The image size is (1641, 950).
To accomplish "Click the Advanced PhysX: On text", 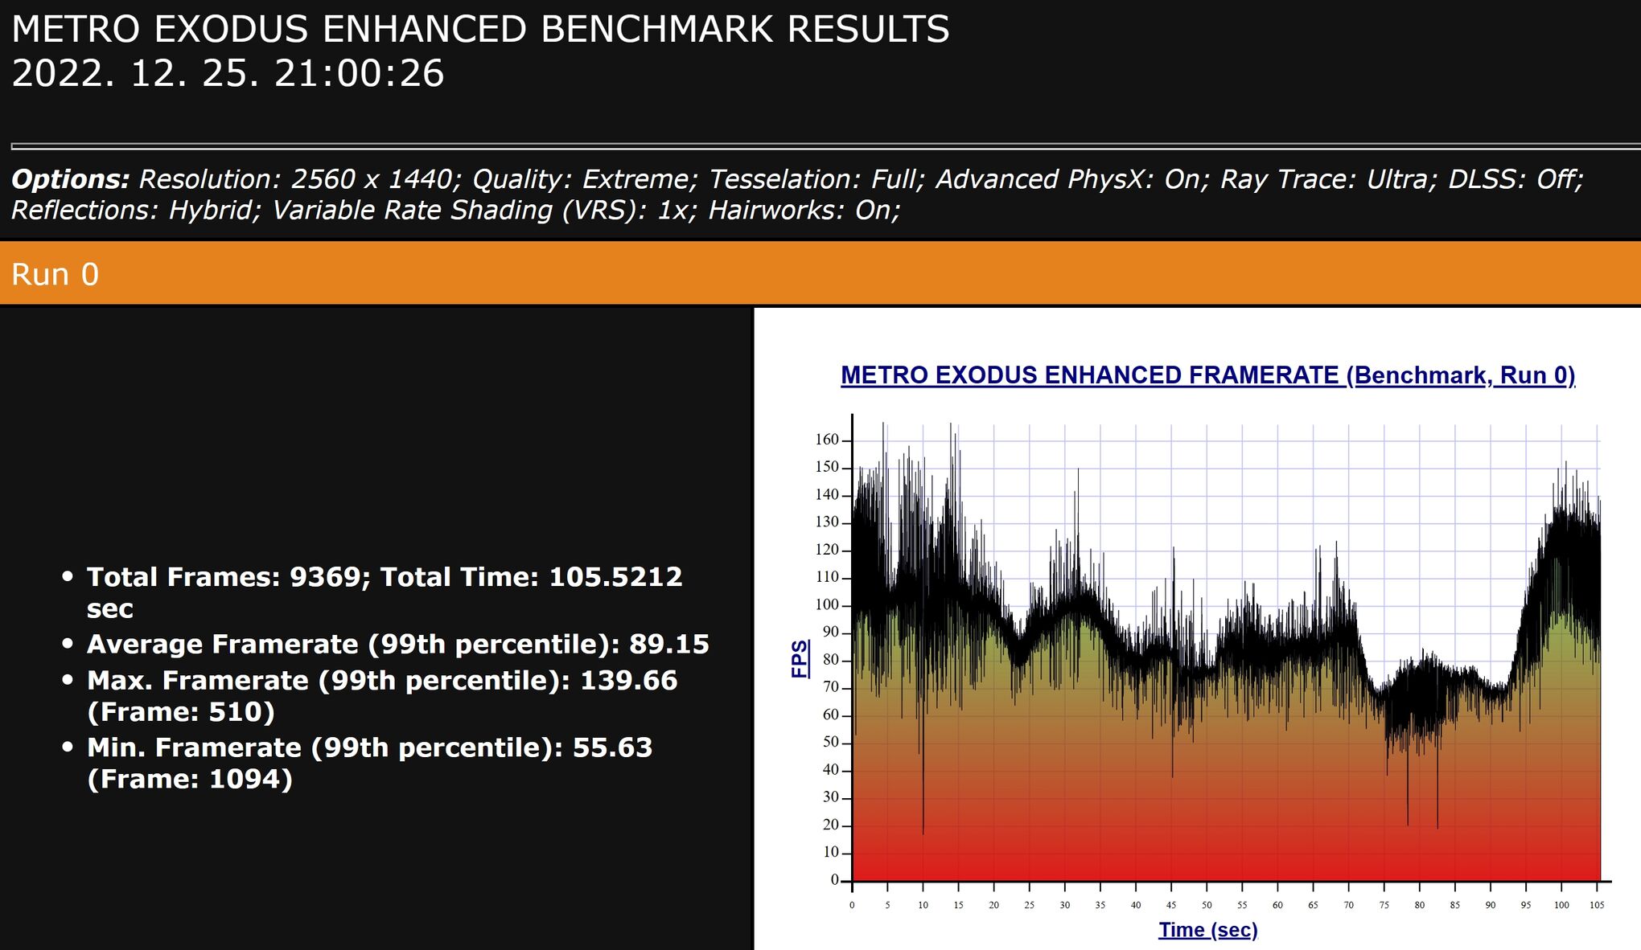I will coord(1072,179).
